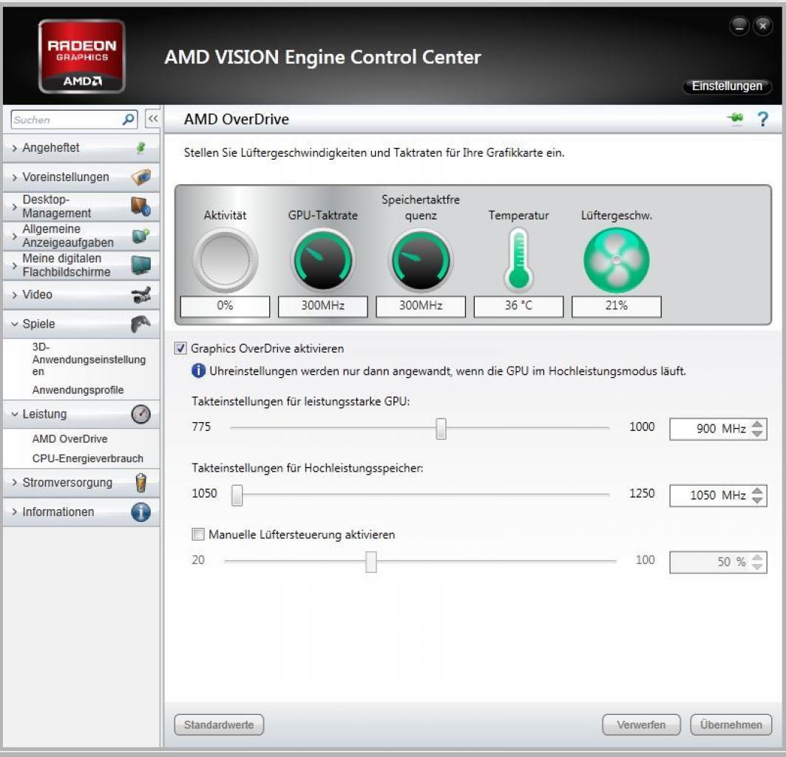The image size is (786, 757).
Task: Collapse the sidebar with double-arrow button
Action: (x=153, y=119)
